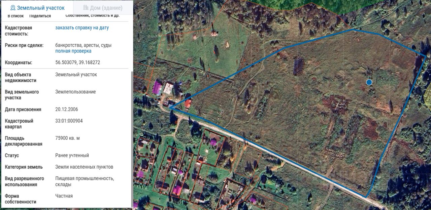Viewport: 431px width, 210px height.
Task: Click the red-roofed building at parcel corner
Action: pos(188,103)
